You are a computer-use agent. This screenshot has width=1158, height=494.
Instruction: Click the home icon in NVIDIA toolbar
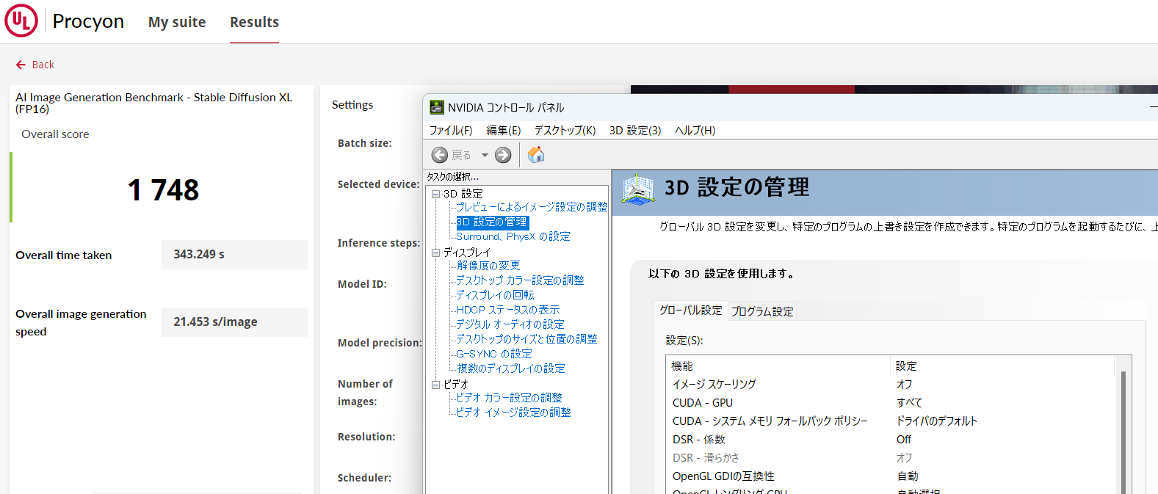pyautogui.click(x=536, y=155)
